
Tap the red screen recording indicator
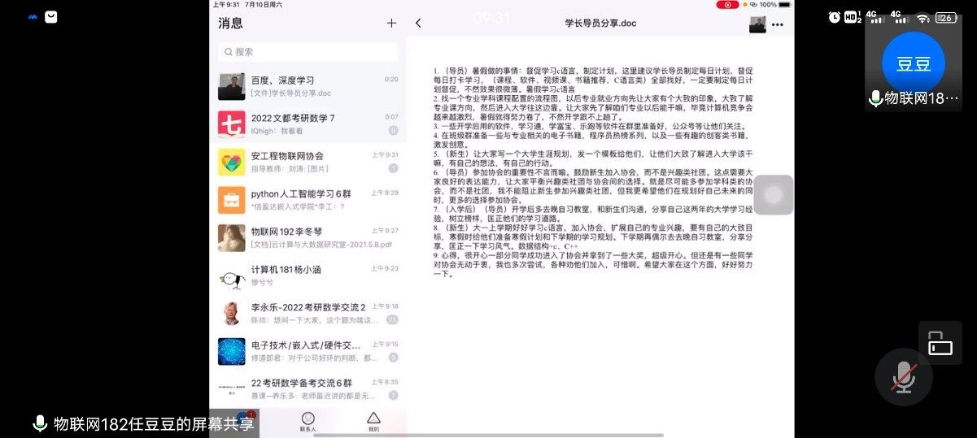tap(727, 5)
